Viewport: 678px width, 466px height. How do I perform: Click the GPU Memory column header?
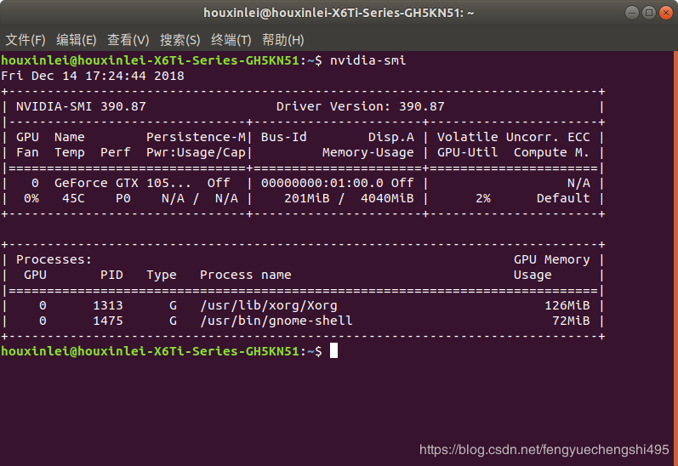(x=552, y=259)
